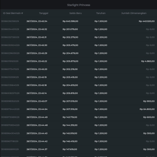Select the date 26/1/2024, 23.44.49

37,117
